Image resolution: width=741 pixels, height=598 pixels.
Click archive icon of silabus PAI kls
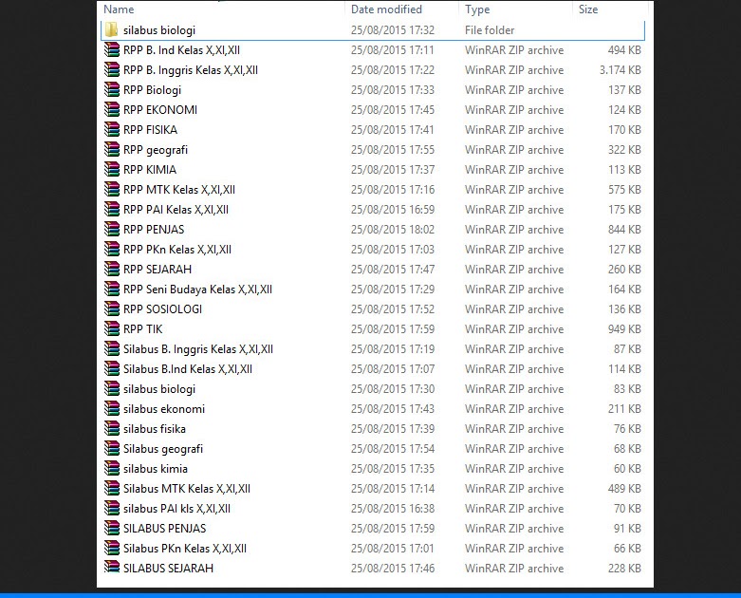point(112,508)
